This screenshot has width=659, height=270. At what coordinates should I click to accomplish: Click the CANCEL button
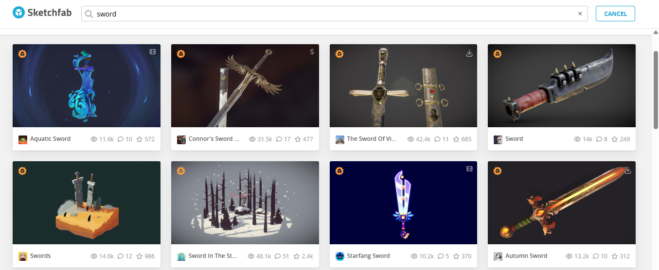click(615, 14)
